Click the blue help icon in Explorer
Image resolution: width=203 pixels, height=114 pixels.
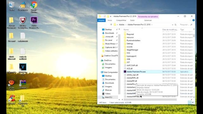point(193,20)
